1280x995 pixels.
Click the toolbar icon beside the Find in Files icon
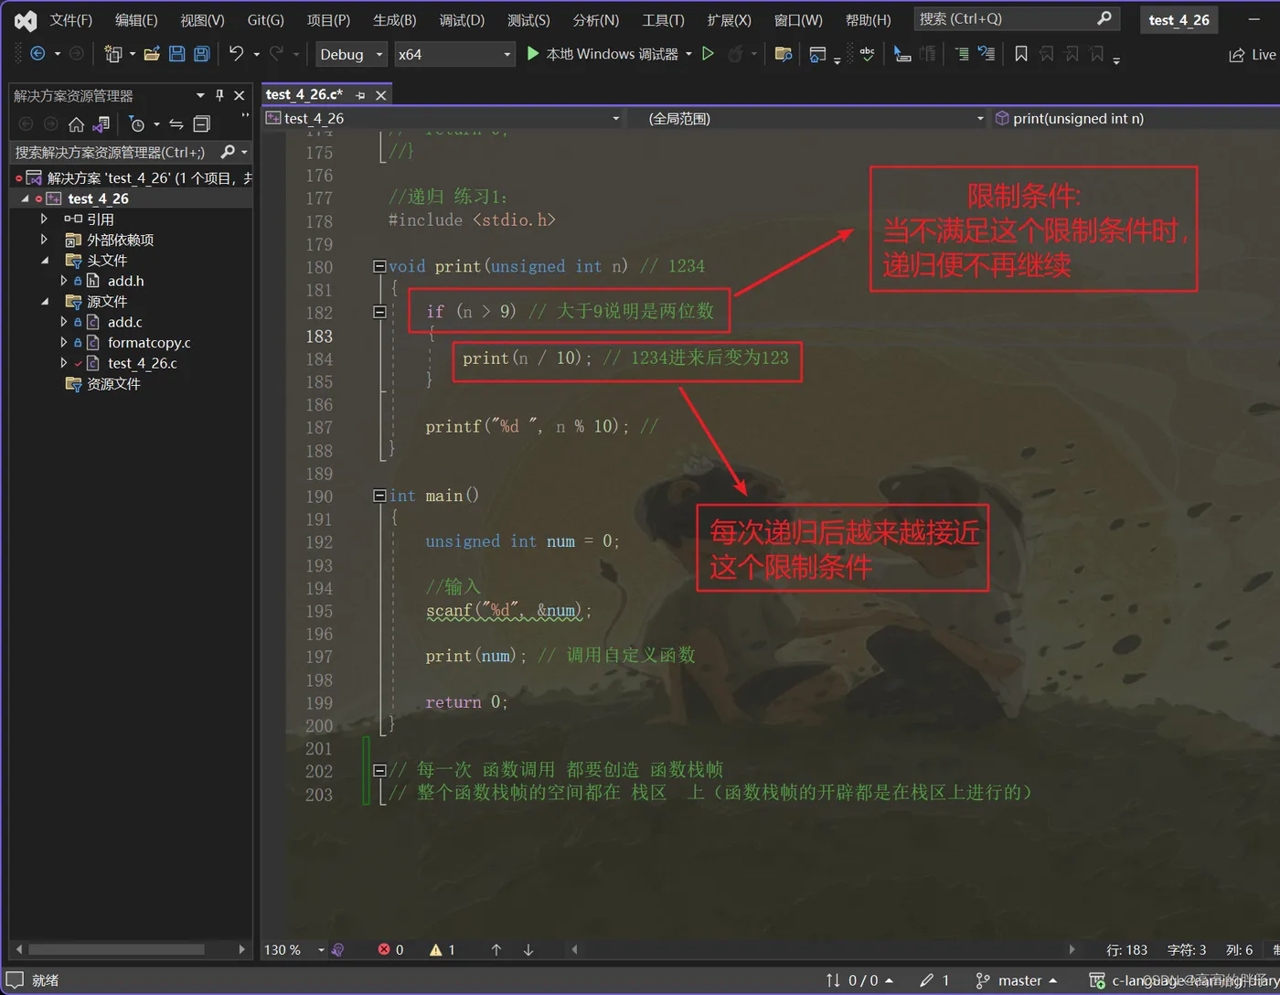[817, 54]
